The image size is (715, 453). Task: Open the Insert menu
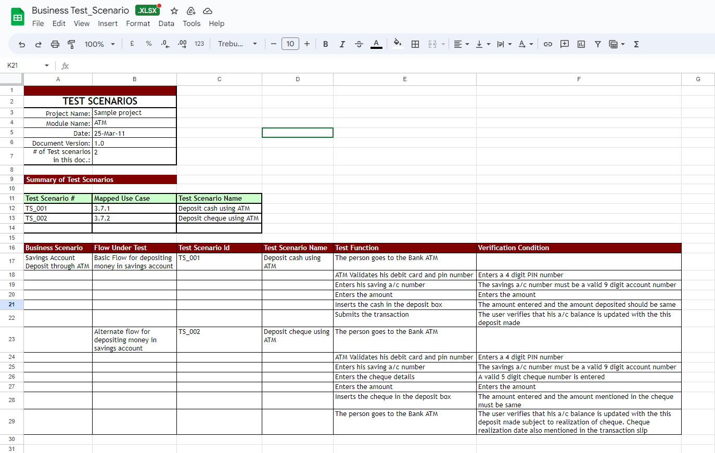(108, 23)
